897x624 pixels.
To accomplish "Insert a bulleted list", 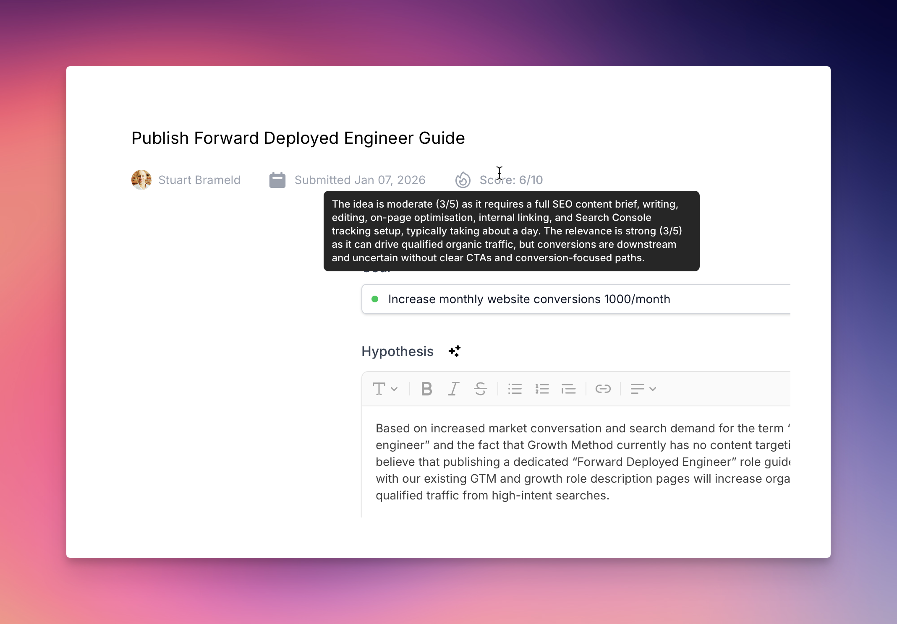I will (x=515, y=389).
